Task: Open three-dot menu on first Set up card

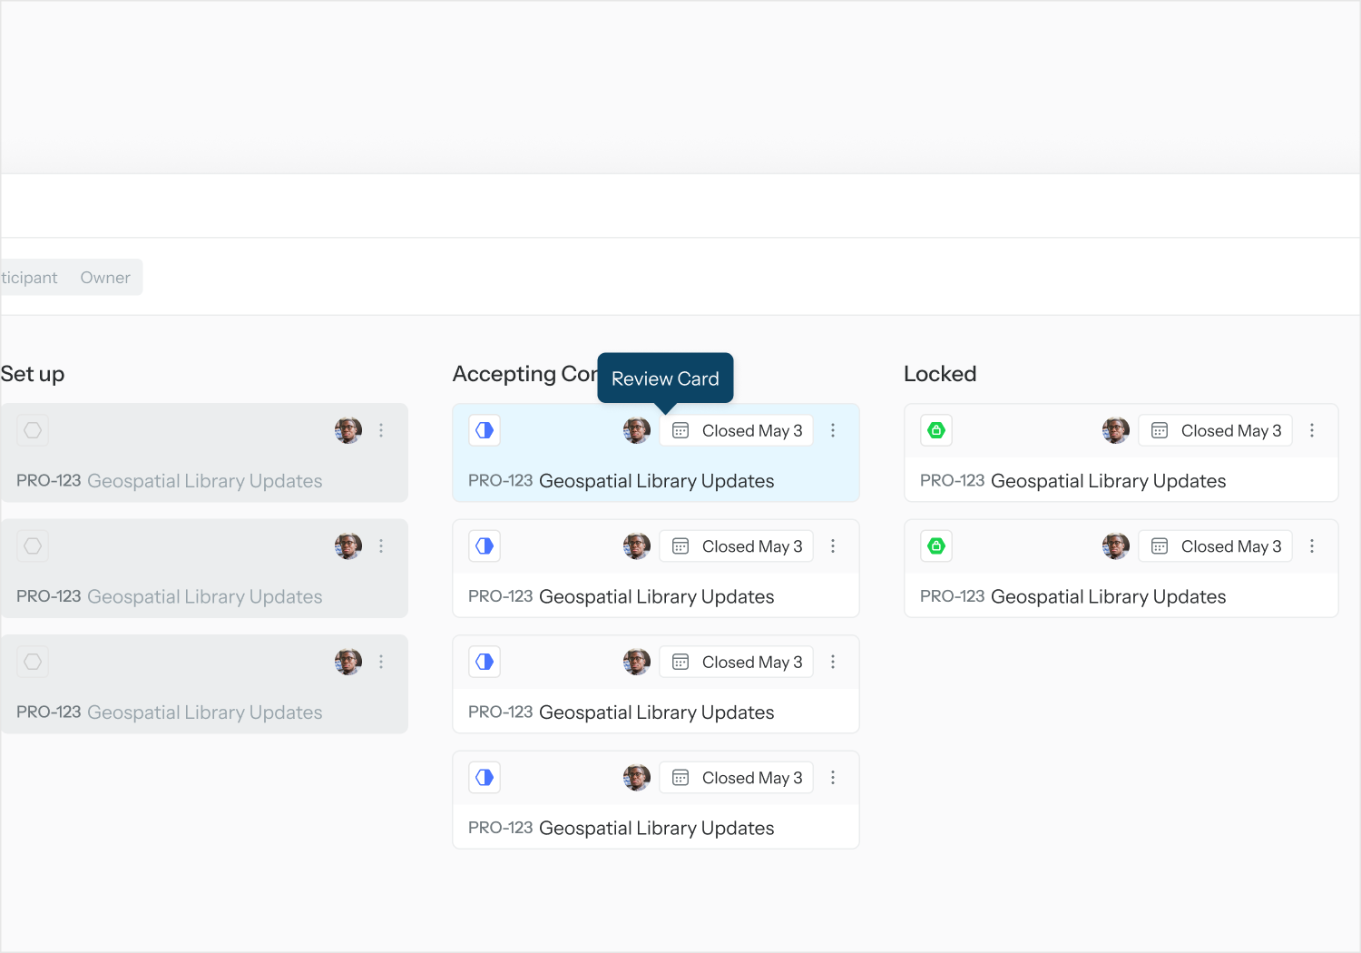Action: tap(381, 430)
